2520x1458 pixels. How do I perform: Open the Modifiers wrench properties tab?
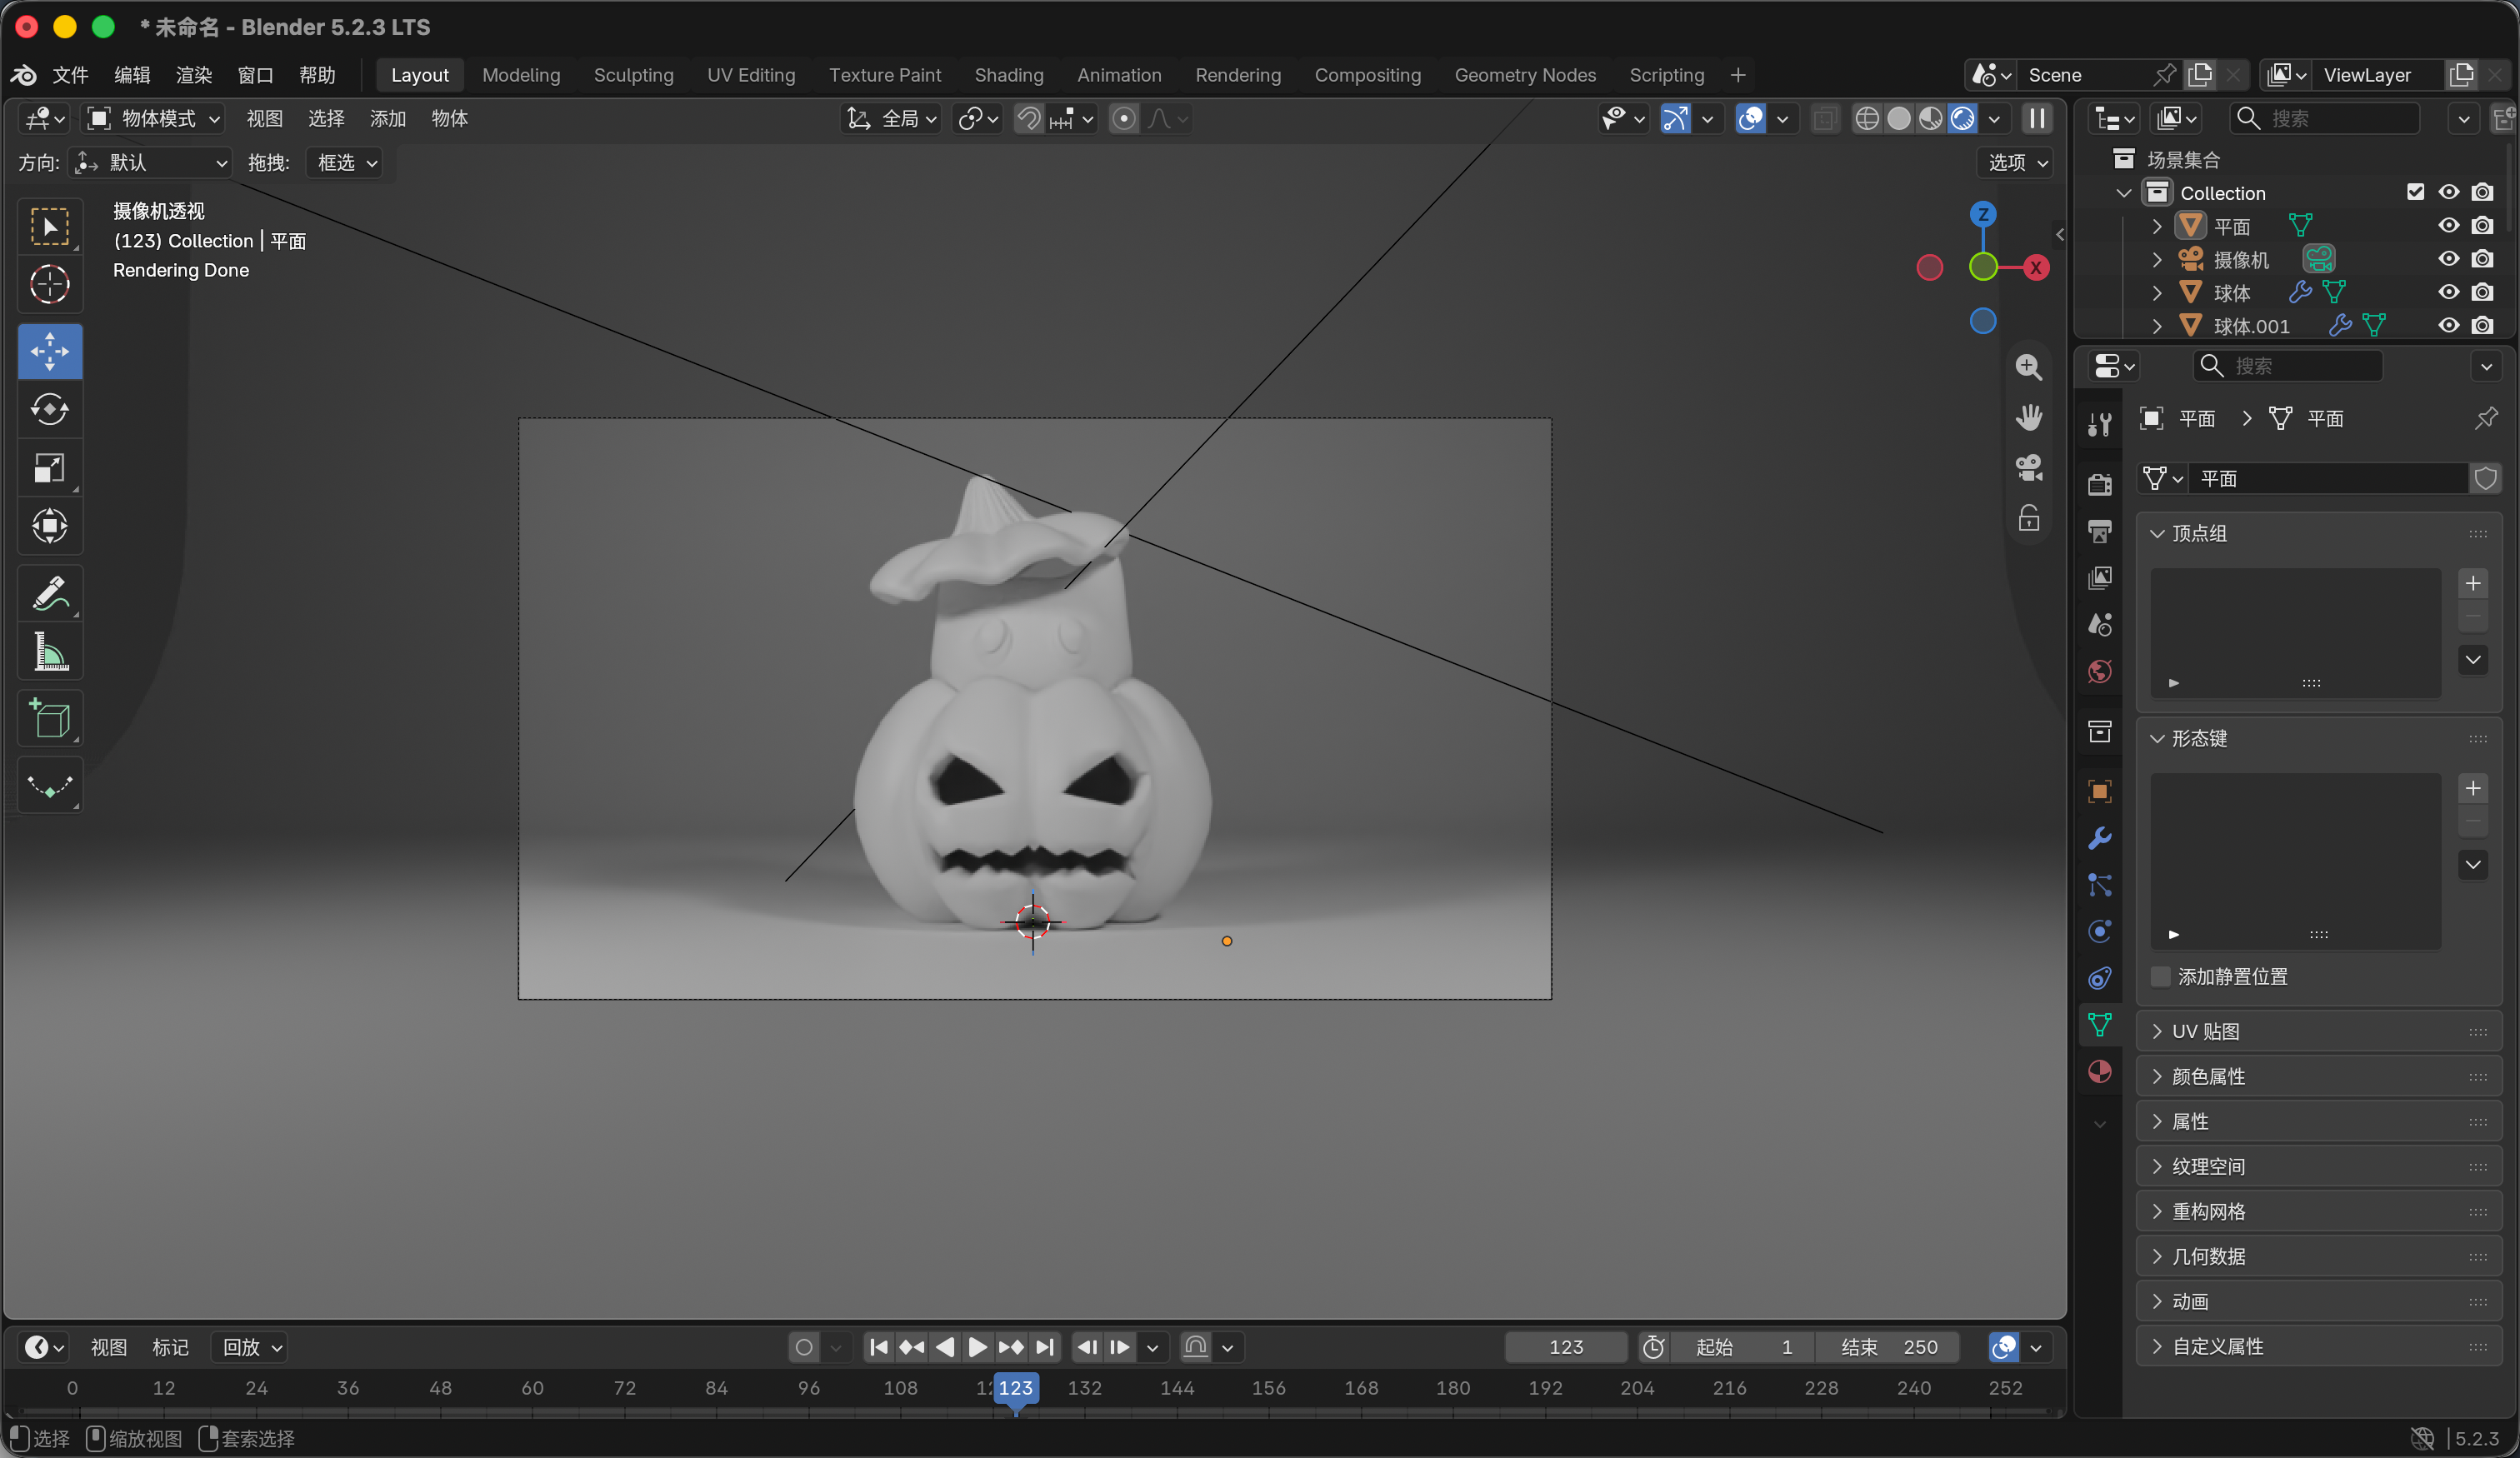[x=2099, y=838]
